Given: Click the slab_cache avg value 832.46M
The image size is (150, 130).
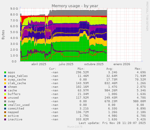Looking at the screenshot, I should pyautogui.click(x=111, y=83).
